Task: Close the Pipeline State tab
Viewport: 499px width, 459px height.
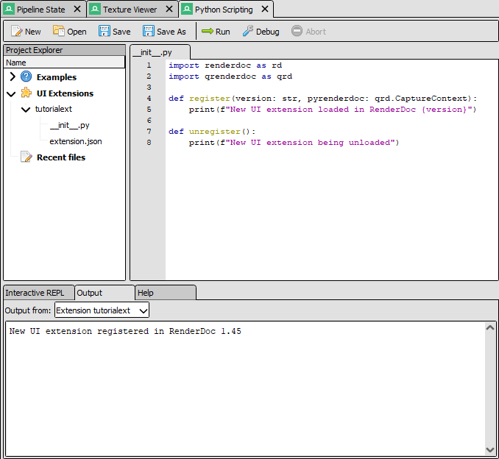Action: click(x=77, y=10)
